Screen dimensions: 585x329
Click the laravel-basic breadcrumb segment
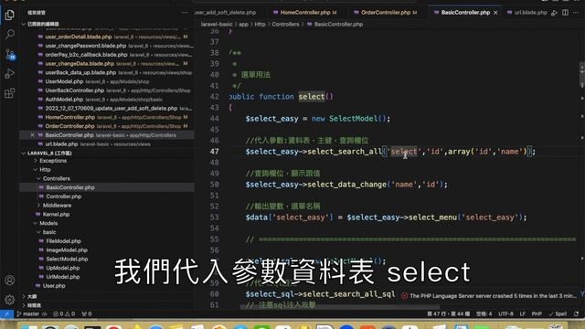[x=217, y=25]
